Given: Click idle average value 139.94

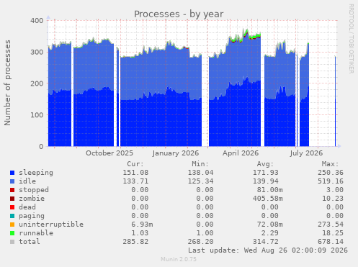Looking at the screenshot, I should pyautogui.click(x=266, y=181).
